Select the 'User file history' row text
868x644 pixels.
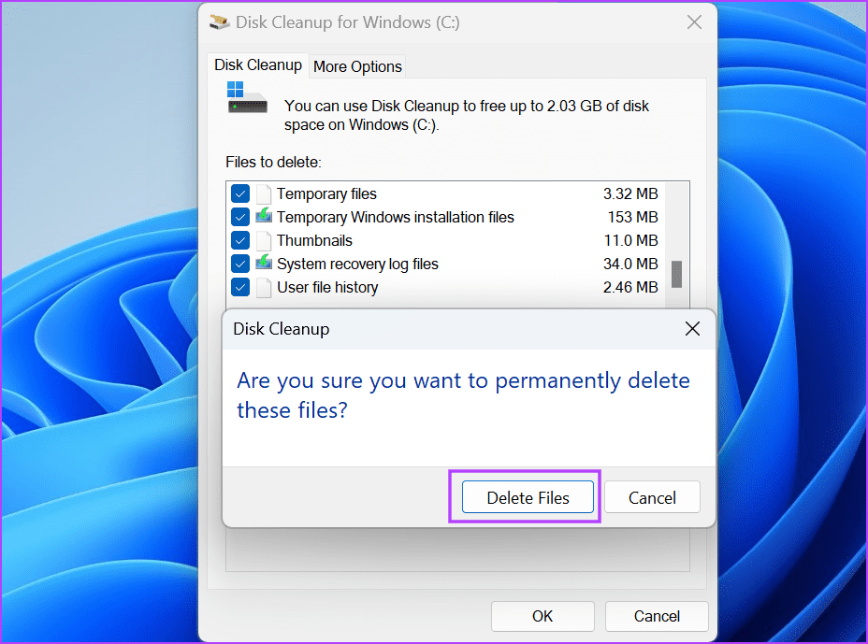pyautogui.click(x=327, y=287)
